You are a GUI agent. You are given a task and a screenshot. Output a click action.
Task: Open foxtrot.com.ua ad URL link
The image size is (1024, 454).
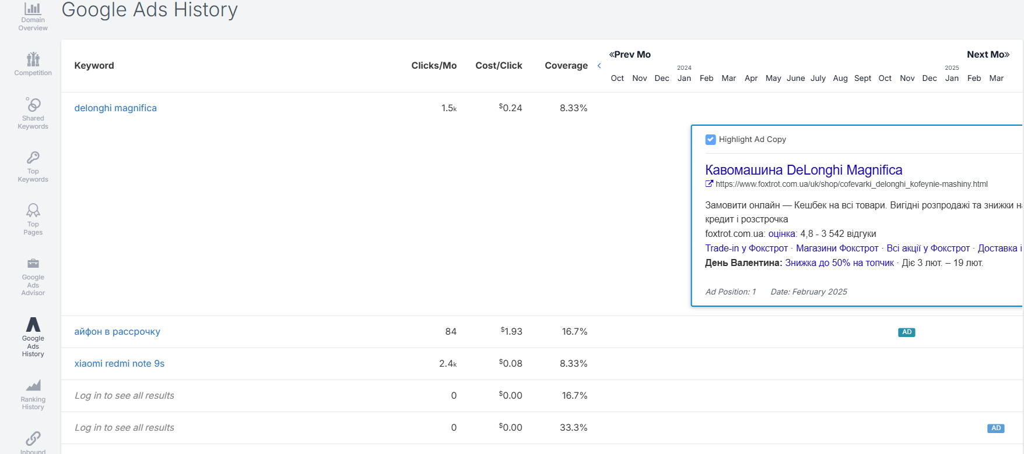tap(851, 184)
